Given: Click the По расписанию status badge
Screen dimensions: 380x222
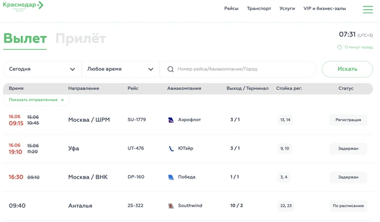Looking at the screenshot, I should (348, 206).
